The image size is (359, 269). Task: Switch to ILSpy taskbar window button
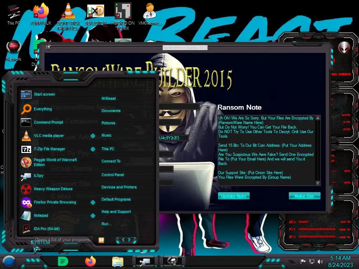pos(145,261)
